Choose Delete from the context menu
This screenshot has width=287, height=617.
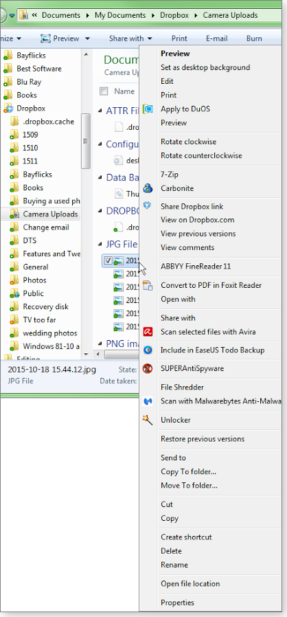[x=171, y=551]
